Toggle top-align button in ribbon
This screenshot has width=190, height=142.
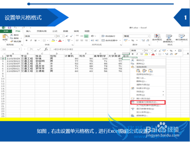pyautogui.click(x=77, y=36)
